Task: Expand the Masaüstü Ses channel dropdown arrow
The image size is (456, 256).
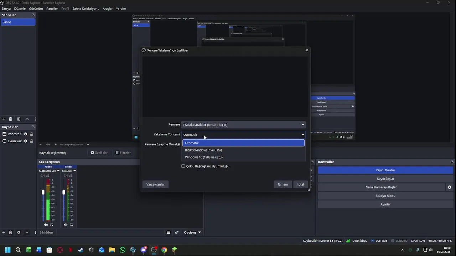Action: click(58, 171)
